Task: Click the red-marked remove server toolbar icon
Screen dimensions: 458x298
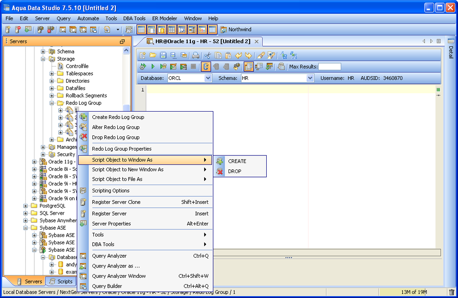Action: tap(18, 30)
